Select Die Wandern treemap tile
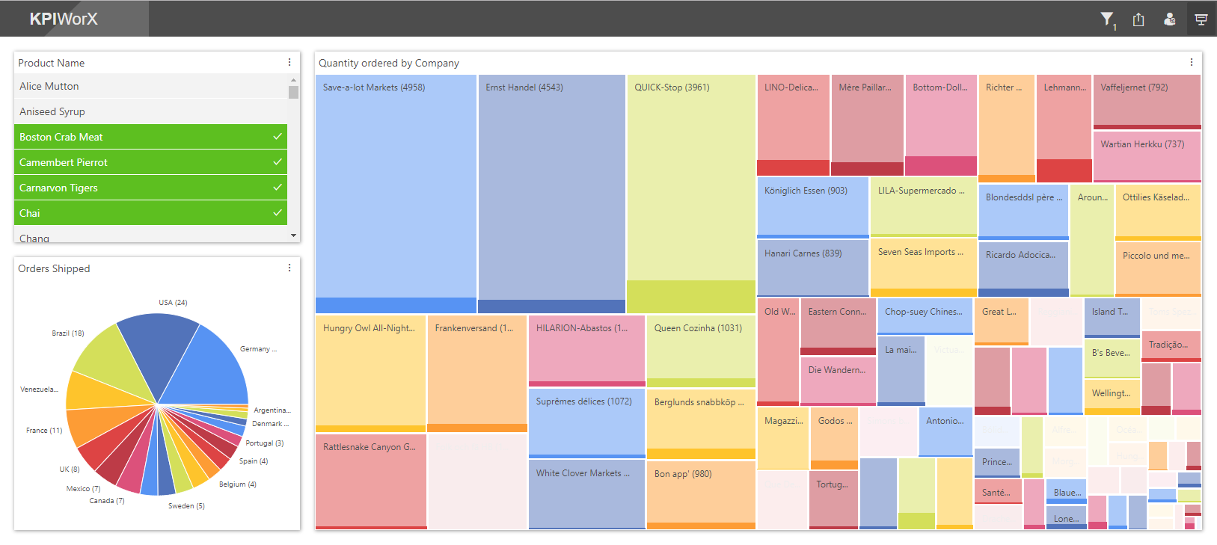The height and width of the screenshot is (545, 1217). pyautogui.click(x=838, y=381)
